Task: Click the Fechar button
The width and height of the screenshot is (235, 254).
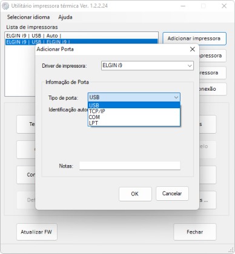Action: pyautogui.click(x=195, y=232)
